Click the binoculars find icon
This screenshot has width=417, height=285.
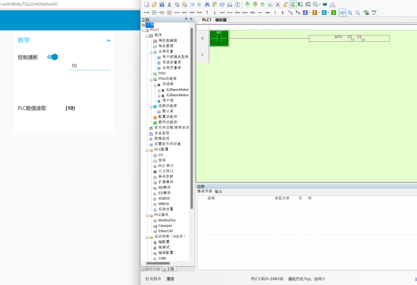(207, 4)
